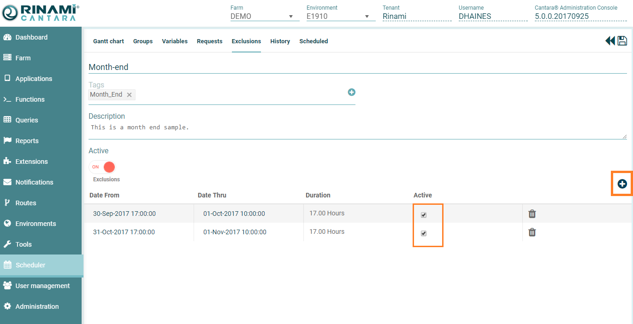Click the add tag plus icon
The height and width of the screenshot is (324, 633).
pyautogui.click(x=351, y=92)
